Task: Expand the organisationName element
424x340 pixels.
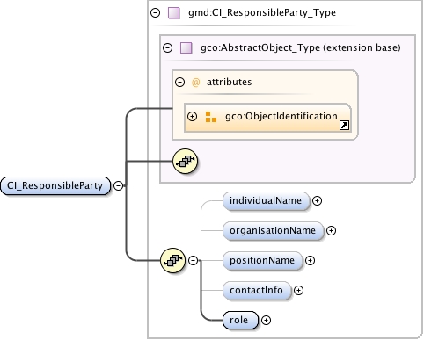Action: coord(331,231)
